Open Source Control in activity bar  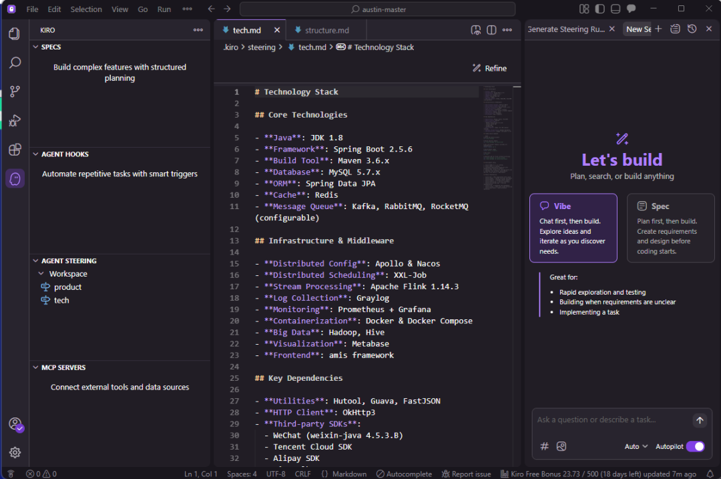coord(15,92)
